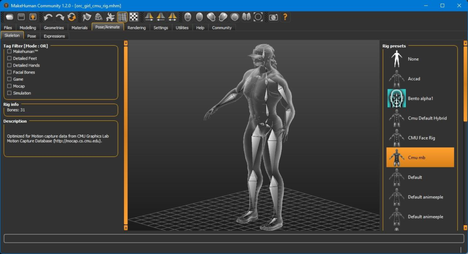This screenshot has height=254, width=468.
Task: Undo the last action
Action: (48, 17)
